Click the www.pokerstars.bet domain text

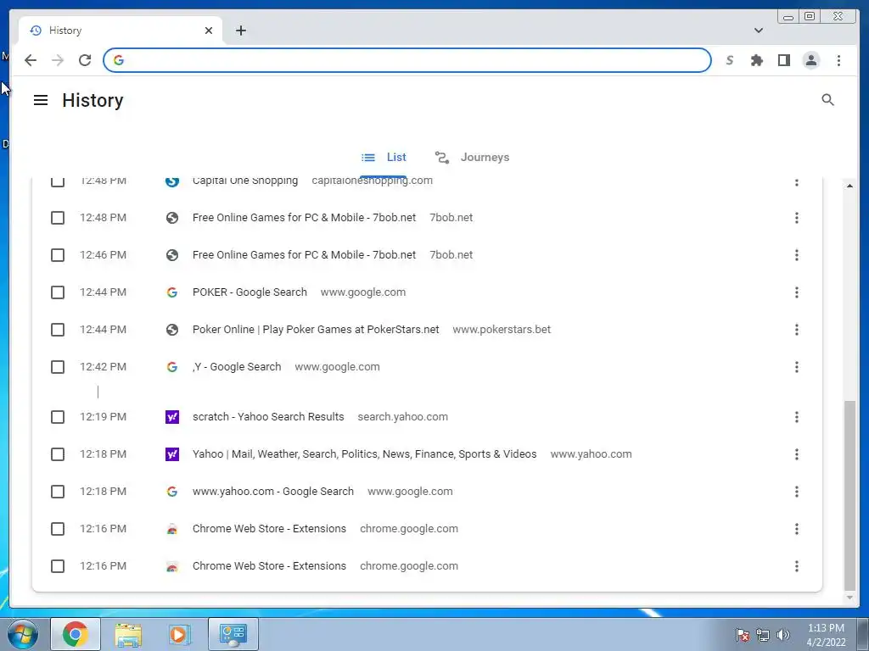point(502,330)
